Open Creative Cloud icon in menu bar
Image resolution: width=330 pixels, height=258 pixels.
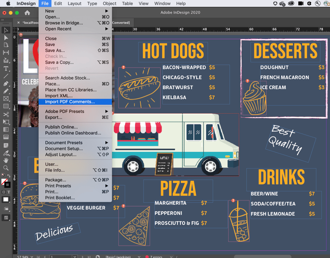point(291,4)
